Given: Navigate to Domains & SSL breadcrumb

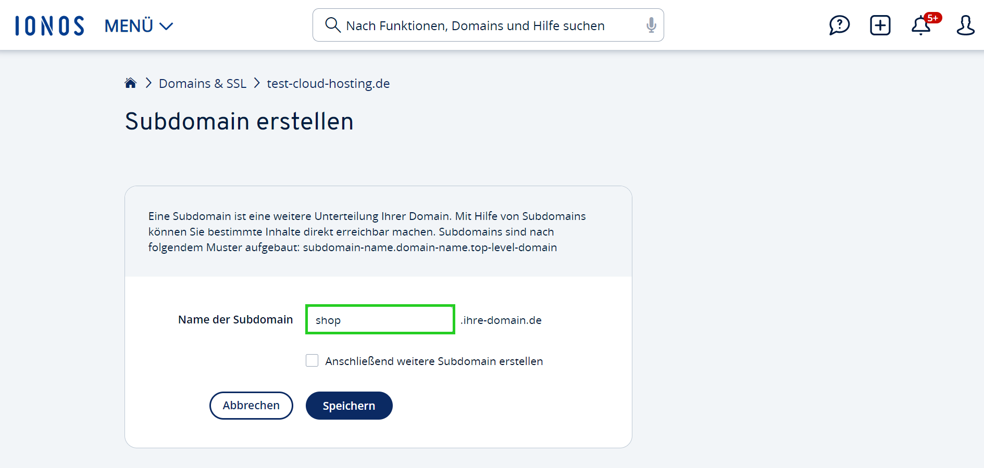Looking at the screenshot, I should 202,83.
